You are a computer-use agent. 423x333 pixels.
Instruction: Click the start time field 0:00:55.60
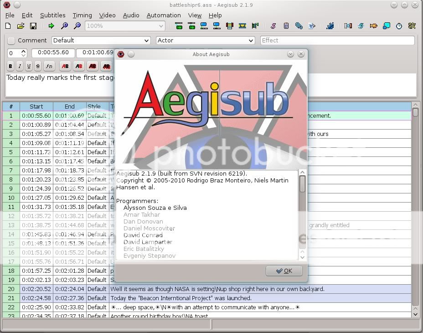[x=53, y=52]
